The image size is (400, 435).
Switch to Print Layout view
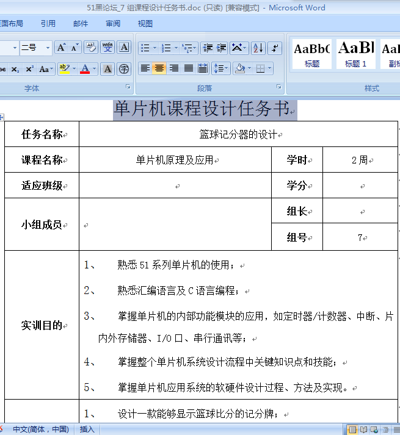(352, 430)
